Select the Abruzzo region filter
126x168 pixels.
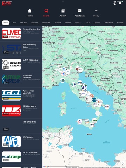[23, 23]
